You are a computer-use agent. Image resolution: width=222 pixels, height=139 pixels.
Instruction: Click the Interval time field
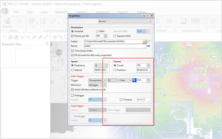coord(101,70)
